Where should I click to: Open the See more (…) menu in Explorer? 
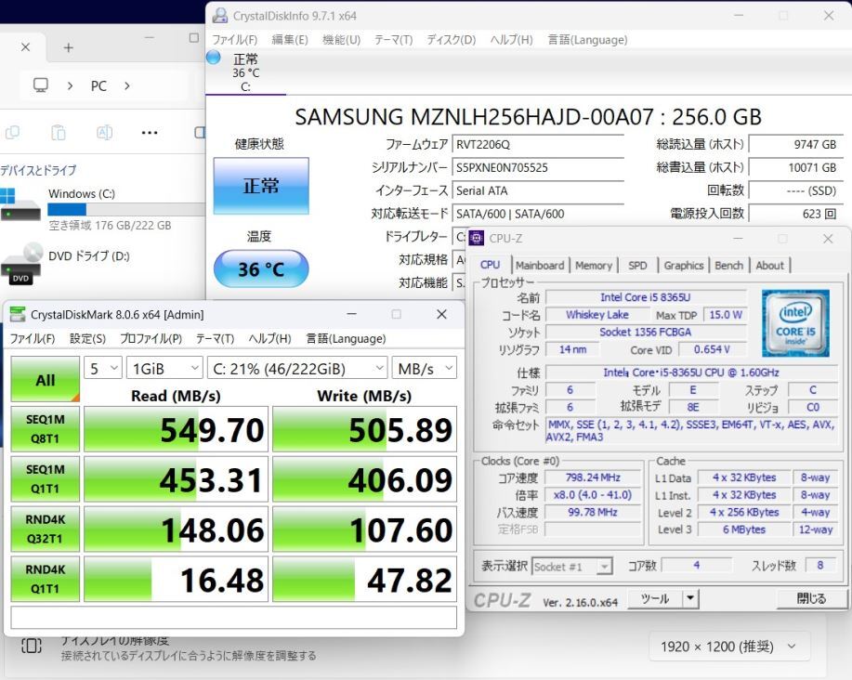149,133
